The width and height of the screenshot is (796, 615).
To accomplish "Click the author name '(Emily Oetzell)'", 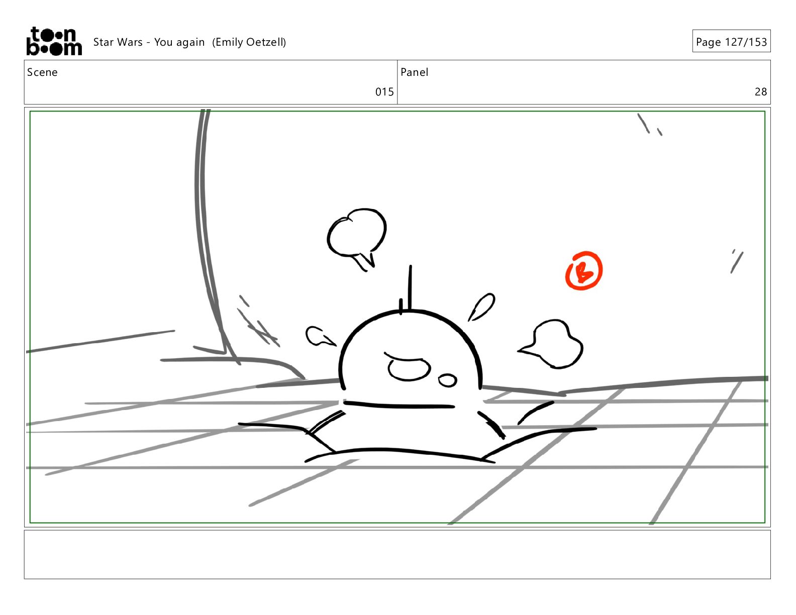I will click(249, 42).
